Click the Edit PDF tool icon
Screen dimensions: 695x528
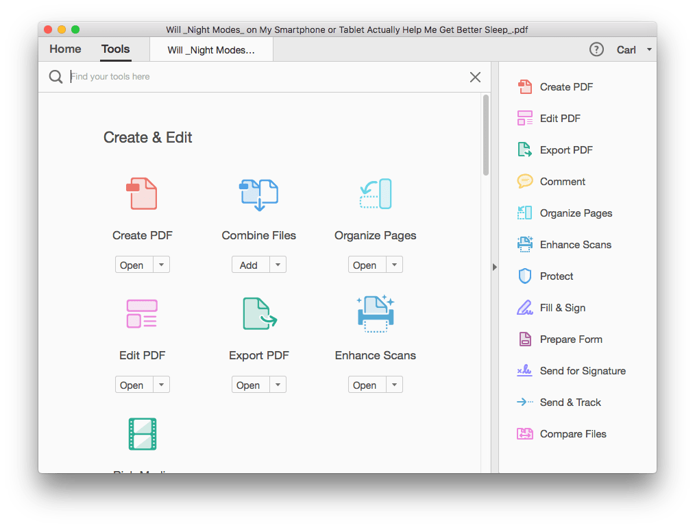[x=142, y=314]
